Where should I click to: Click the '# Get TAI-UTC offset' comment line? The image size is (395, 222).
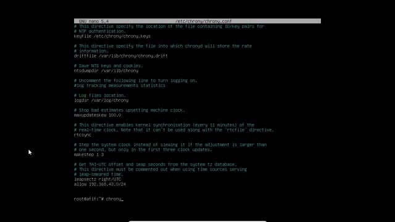[x=156, y=165]
